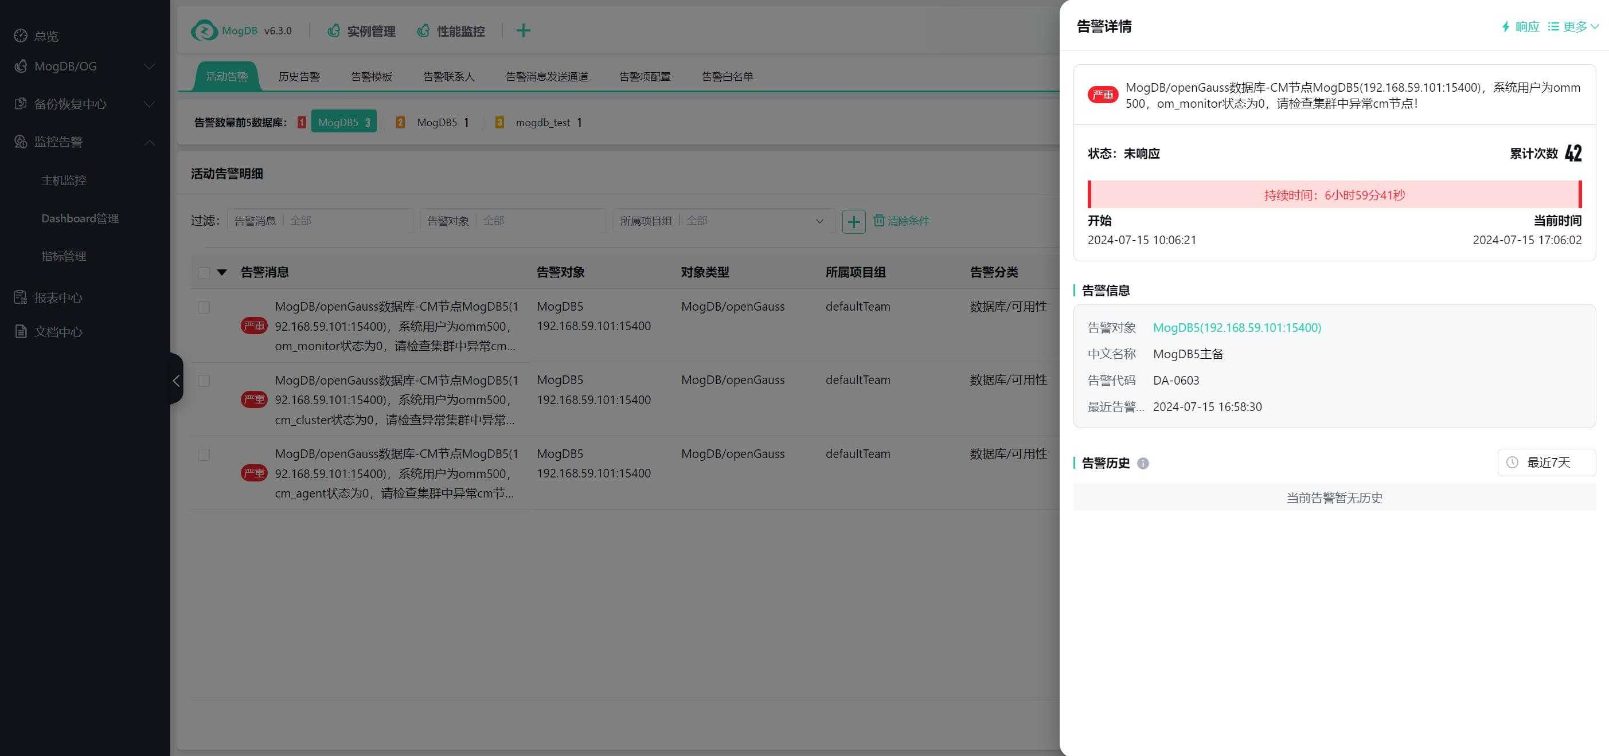Open Dashboard管理 in the sidebar

tap(80, 218)
